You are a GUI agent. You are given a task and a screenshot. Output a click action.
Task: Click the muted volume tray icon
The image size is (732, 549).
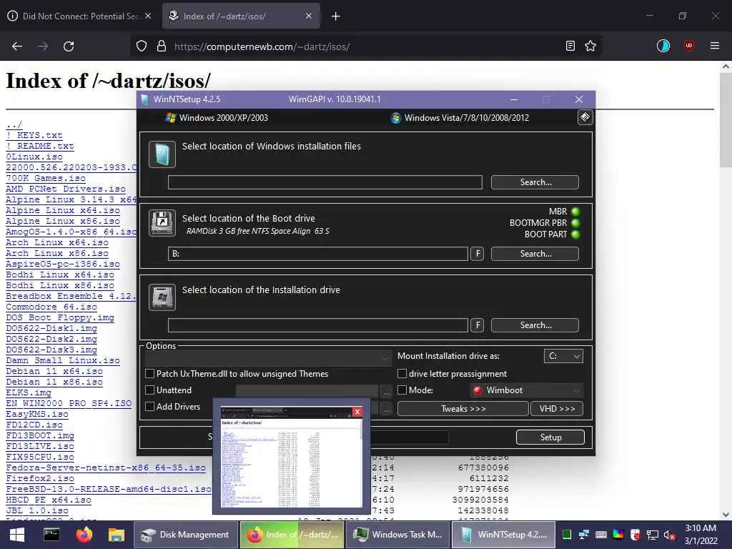(x=669, y=535)
